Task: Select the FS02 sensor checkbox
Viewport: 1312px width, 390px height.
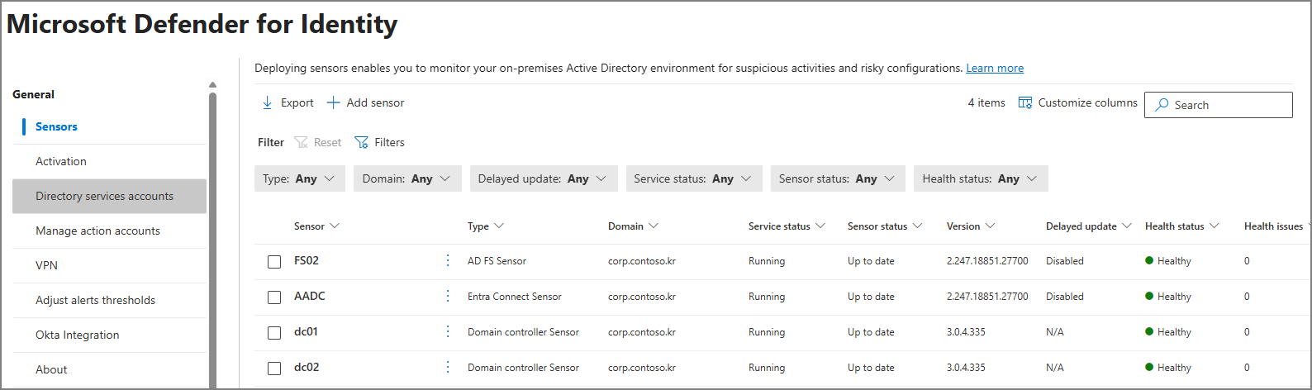Action: 274,262
